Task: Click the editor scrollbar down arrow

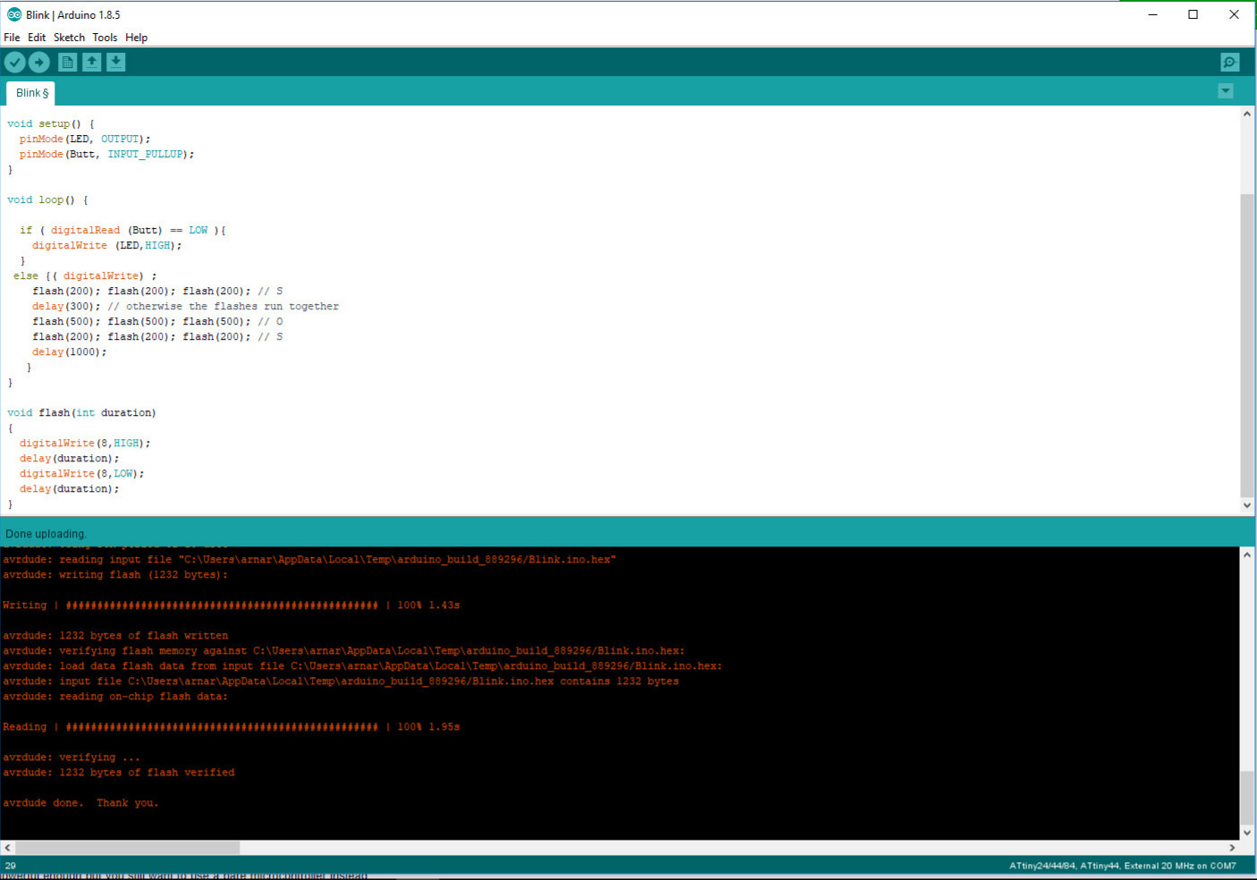Action: (x=1247, y=505)
